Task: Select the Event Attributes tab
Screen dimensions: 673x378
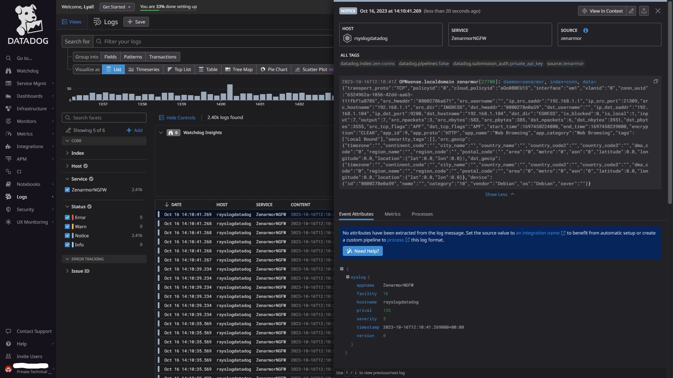Action: (x=356, y=214)
